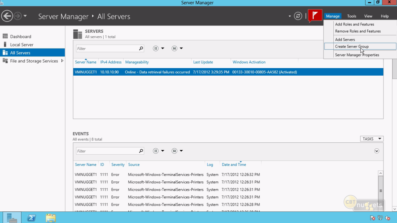Viewport: 397px width, 223px height.
Task: Click search magnifier in Servers filter
Action: (141, 49)
